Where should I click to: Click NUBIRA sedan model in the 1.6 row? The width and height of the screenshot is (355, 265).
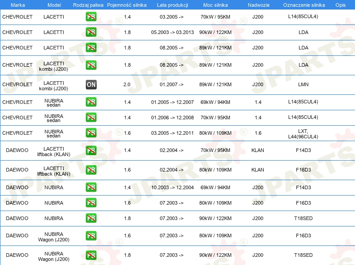tap(54, 134)
